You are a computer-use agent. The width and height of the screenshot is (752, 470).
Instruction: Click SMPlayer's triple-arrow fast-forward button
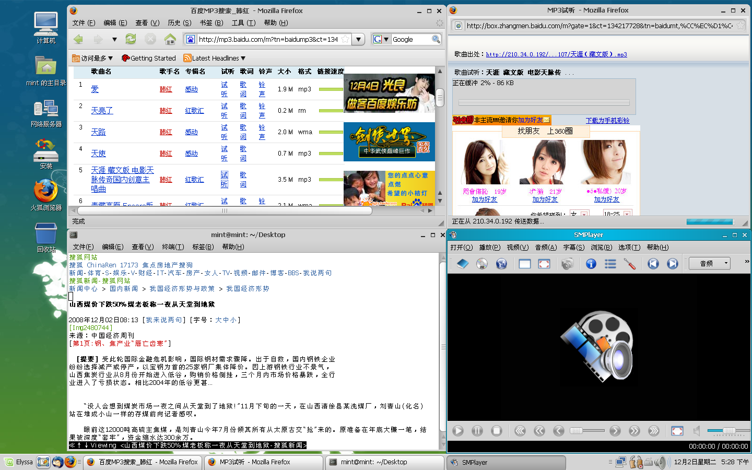654,431
